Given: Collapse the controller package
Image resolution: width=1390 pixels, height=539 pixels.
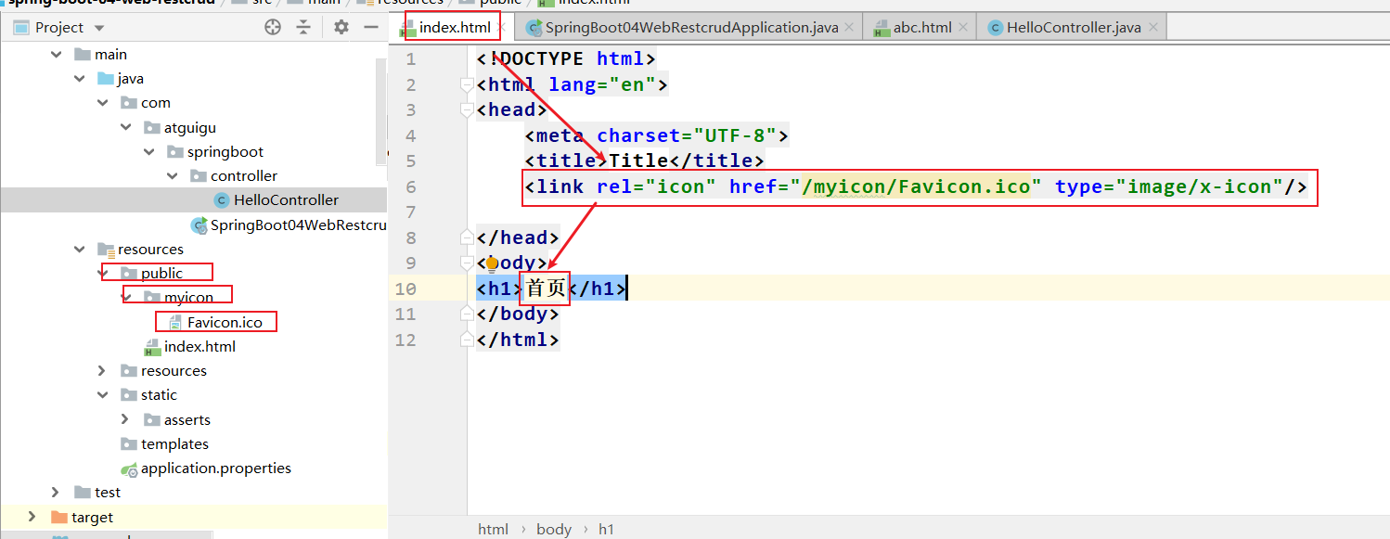Looking at the screenshot, I should click(172, 175).
